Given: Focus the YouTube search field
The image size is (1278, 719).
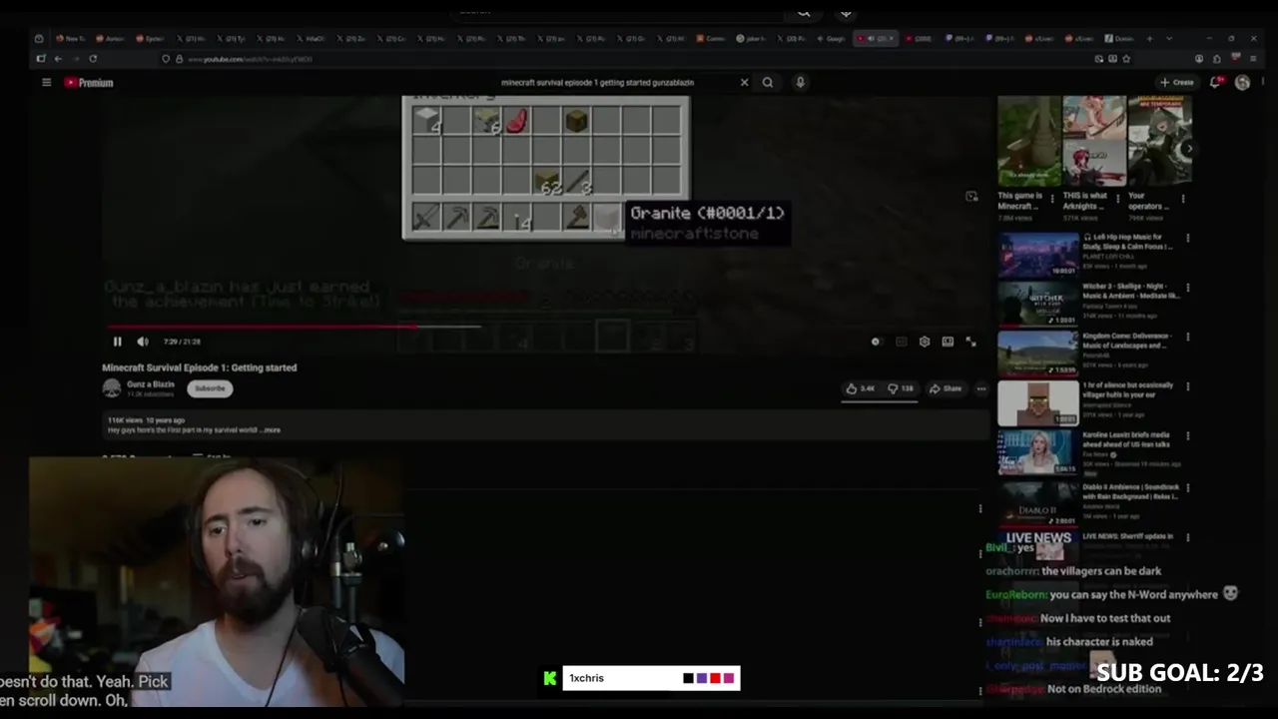Looking at the screenshot, I should 597,83.
